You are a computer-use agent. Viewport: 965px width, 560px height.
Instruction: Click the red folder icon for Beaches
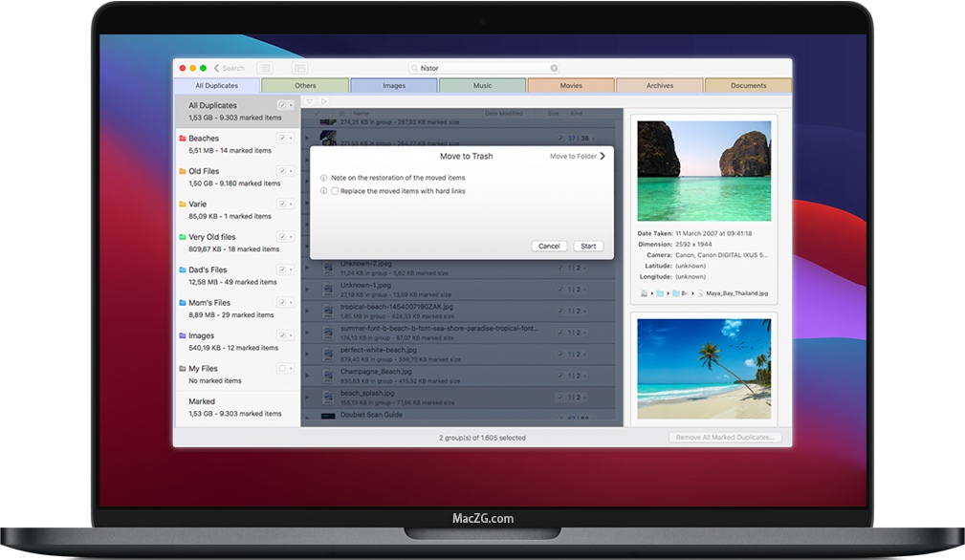[181, 138]
